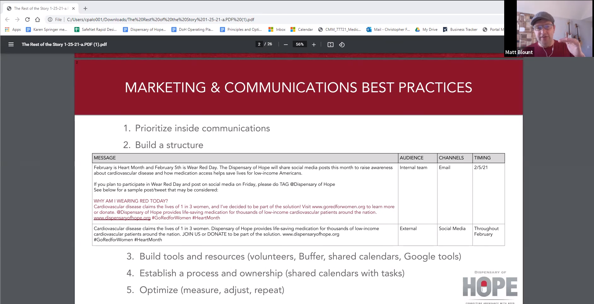
Task: Click the zoom in plus icon
Action: click(x=314, y=45)
